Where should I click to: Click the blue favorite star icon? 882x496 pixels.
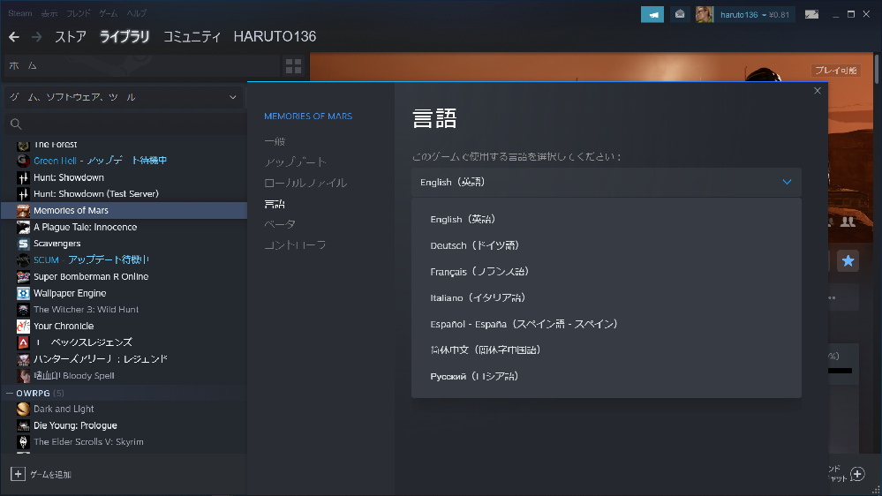[x=848, y=261]
